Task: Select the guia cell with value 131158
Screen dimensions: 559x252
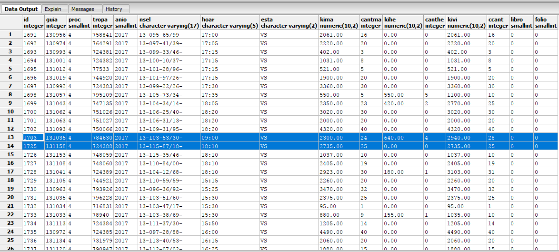Action: pos(56,146)
